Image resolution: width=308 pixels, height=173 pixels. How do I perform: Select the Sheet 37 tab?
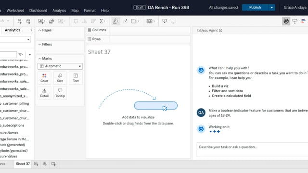pyautogui.click(x=23, y=164)
